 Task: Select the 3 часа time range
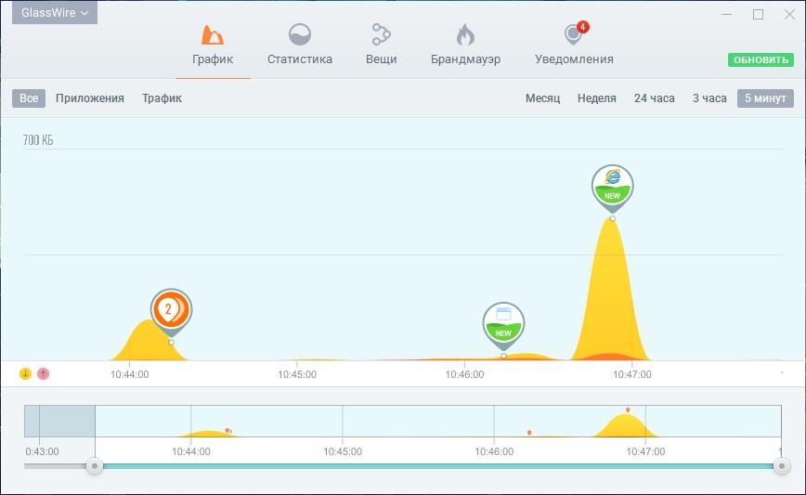(x=709, y=98)
